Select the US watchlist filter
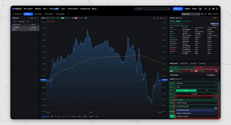The width and height of the screenshot is (231, 125). tap(28, 21)
